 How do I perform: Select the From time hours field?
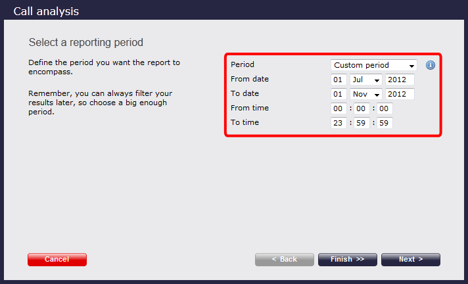339,108
